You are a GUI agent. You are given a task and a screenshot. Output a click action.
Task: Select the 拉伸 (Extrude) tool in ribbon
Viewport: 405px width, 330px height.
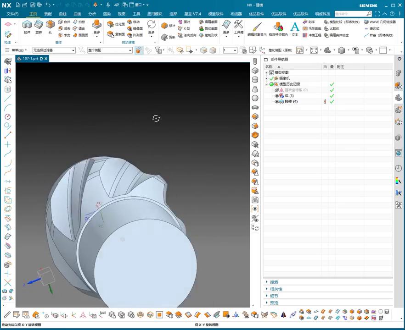pos(27,26)
